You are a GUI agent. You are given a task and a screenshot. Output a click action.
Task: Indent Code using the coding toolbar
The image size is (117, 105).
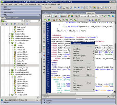click(44, 66)
